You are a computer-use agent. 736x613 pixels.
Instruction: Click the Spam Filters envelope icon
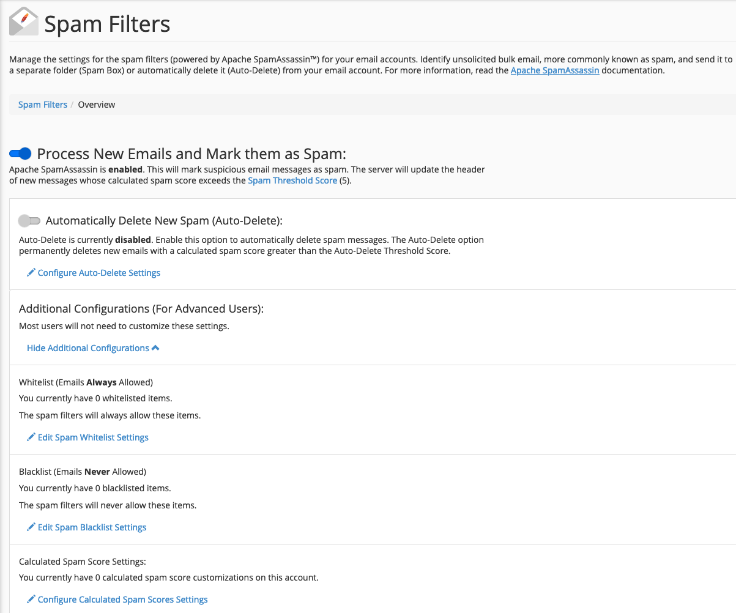[x=23, y=22]
